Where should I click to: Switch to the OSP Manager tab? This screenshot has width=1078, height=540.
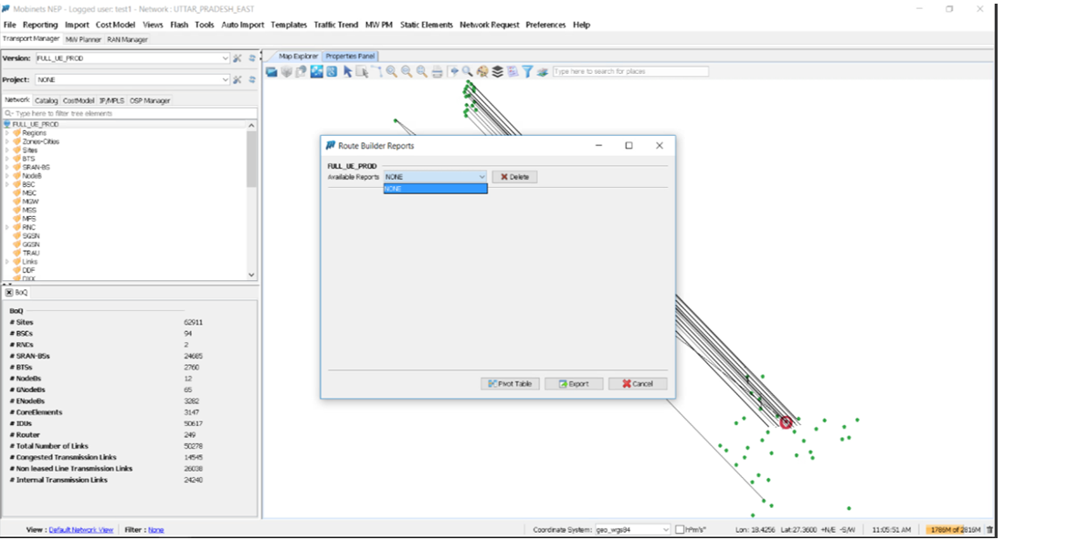150,100
